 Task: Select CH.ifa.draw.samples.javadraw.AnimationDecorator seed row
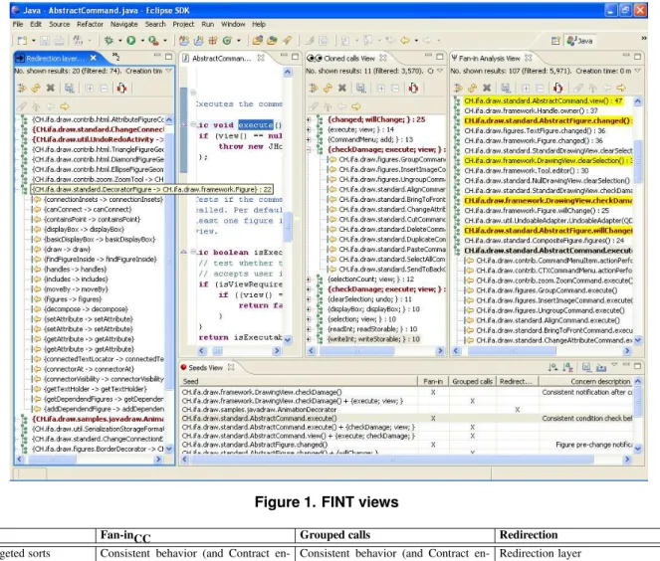pyautogui.click(x=259, y=409)
